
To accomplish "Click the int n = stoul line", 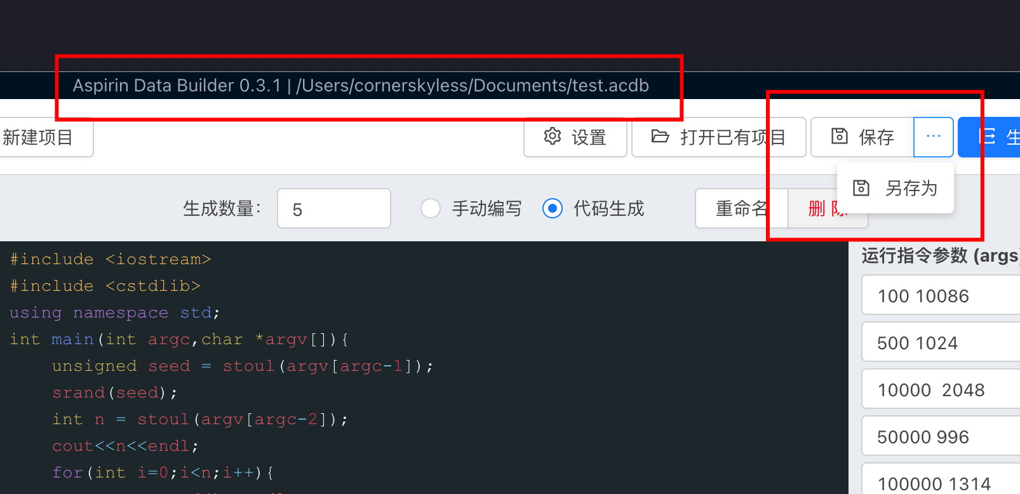I will tap(200, 419).
